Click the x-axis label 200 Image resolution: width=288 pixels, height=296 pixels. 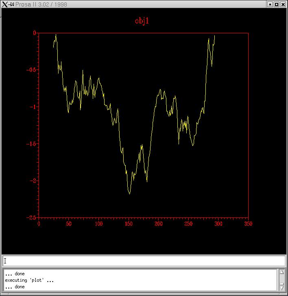(x=158, y=224)
